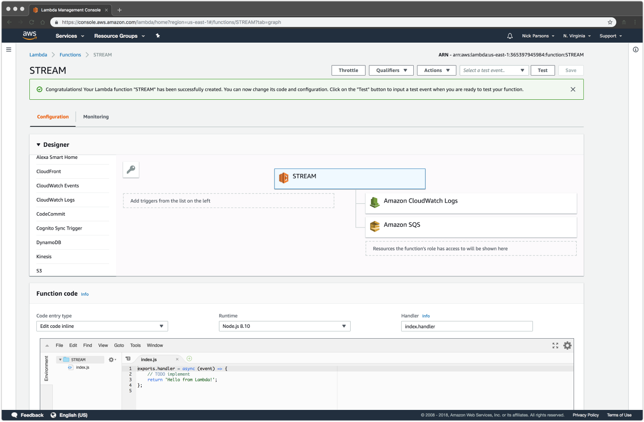Viewport: 644px width, 422px height.
Task: Go to Functions breadcrumb link
Action: [70, 55]
